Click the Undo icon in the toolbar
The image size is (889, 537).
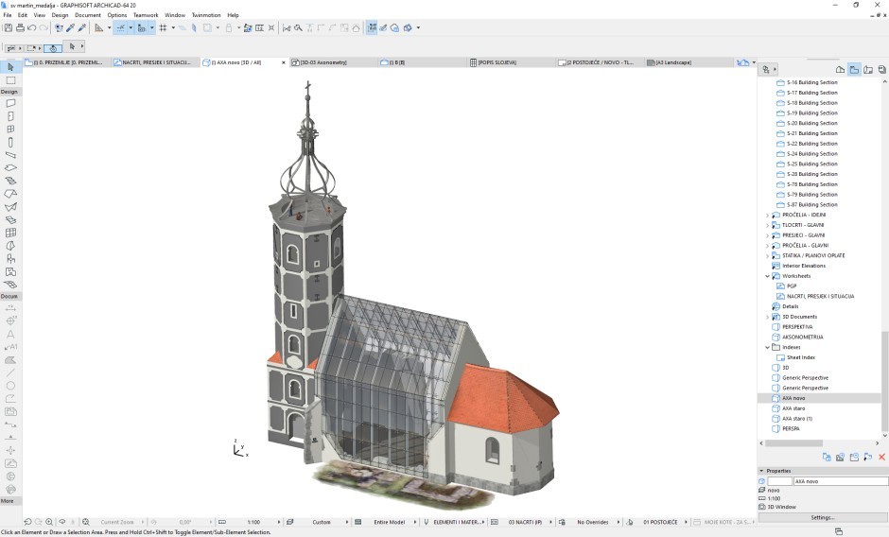(x=31, y=28)
